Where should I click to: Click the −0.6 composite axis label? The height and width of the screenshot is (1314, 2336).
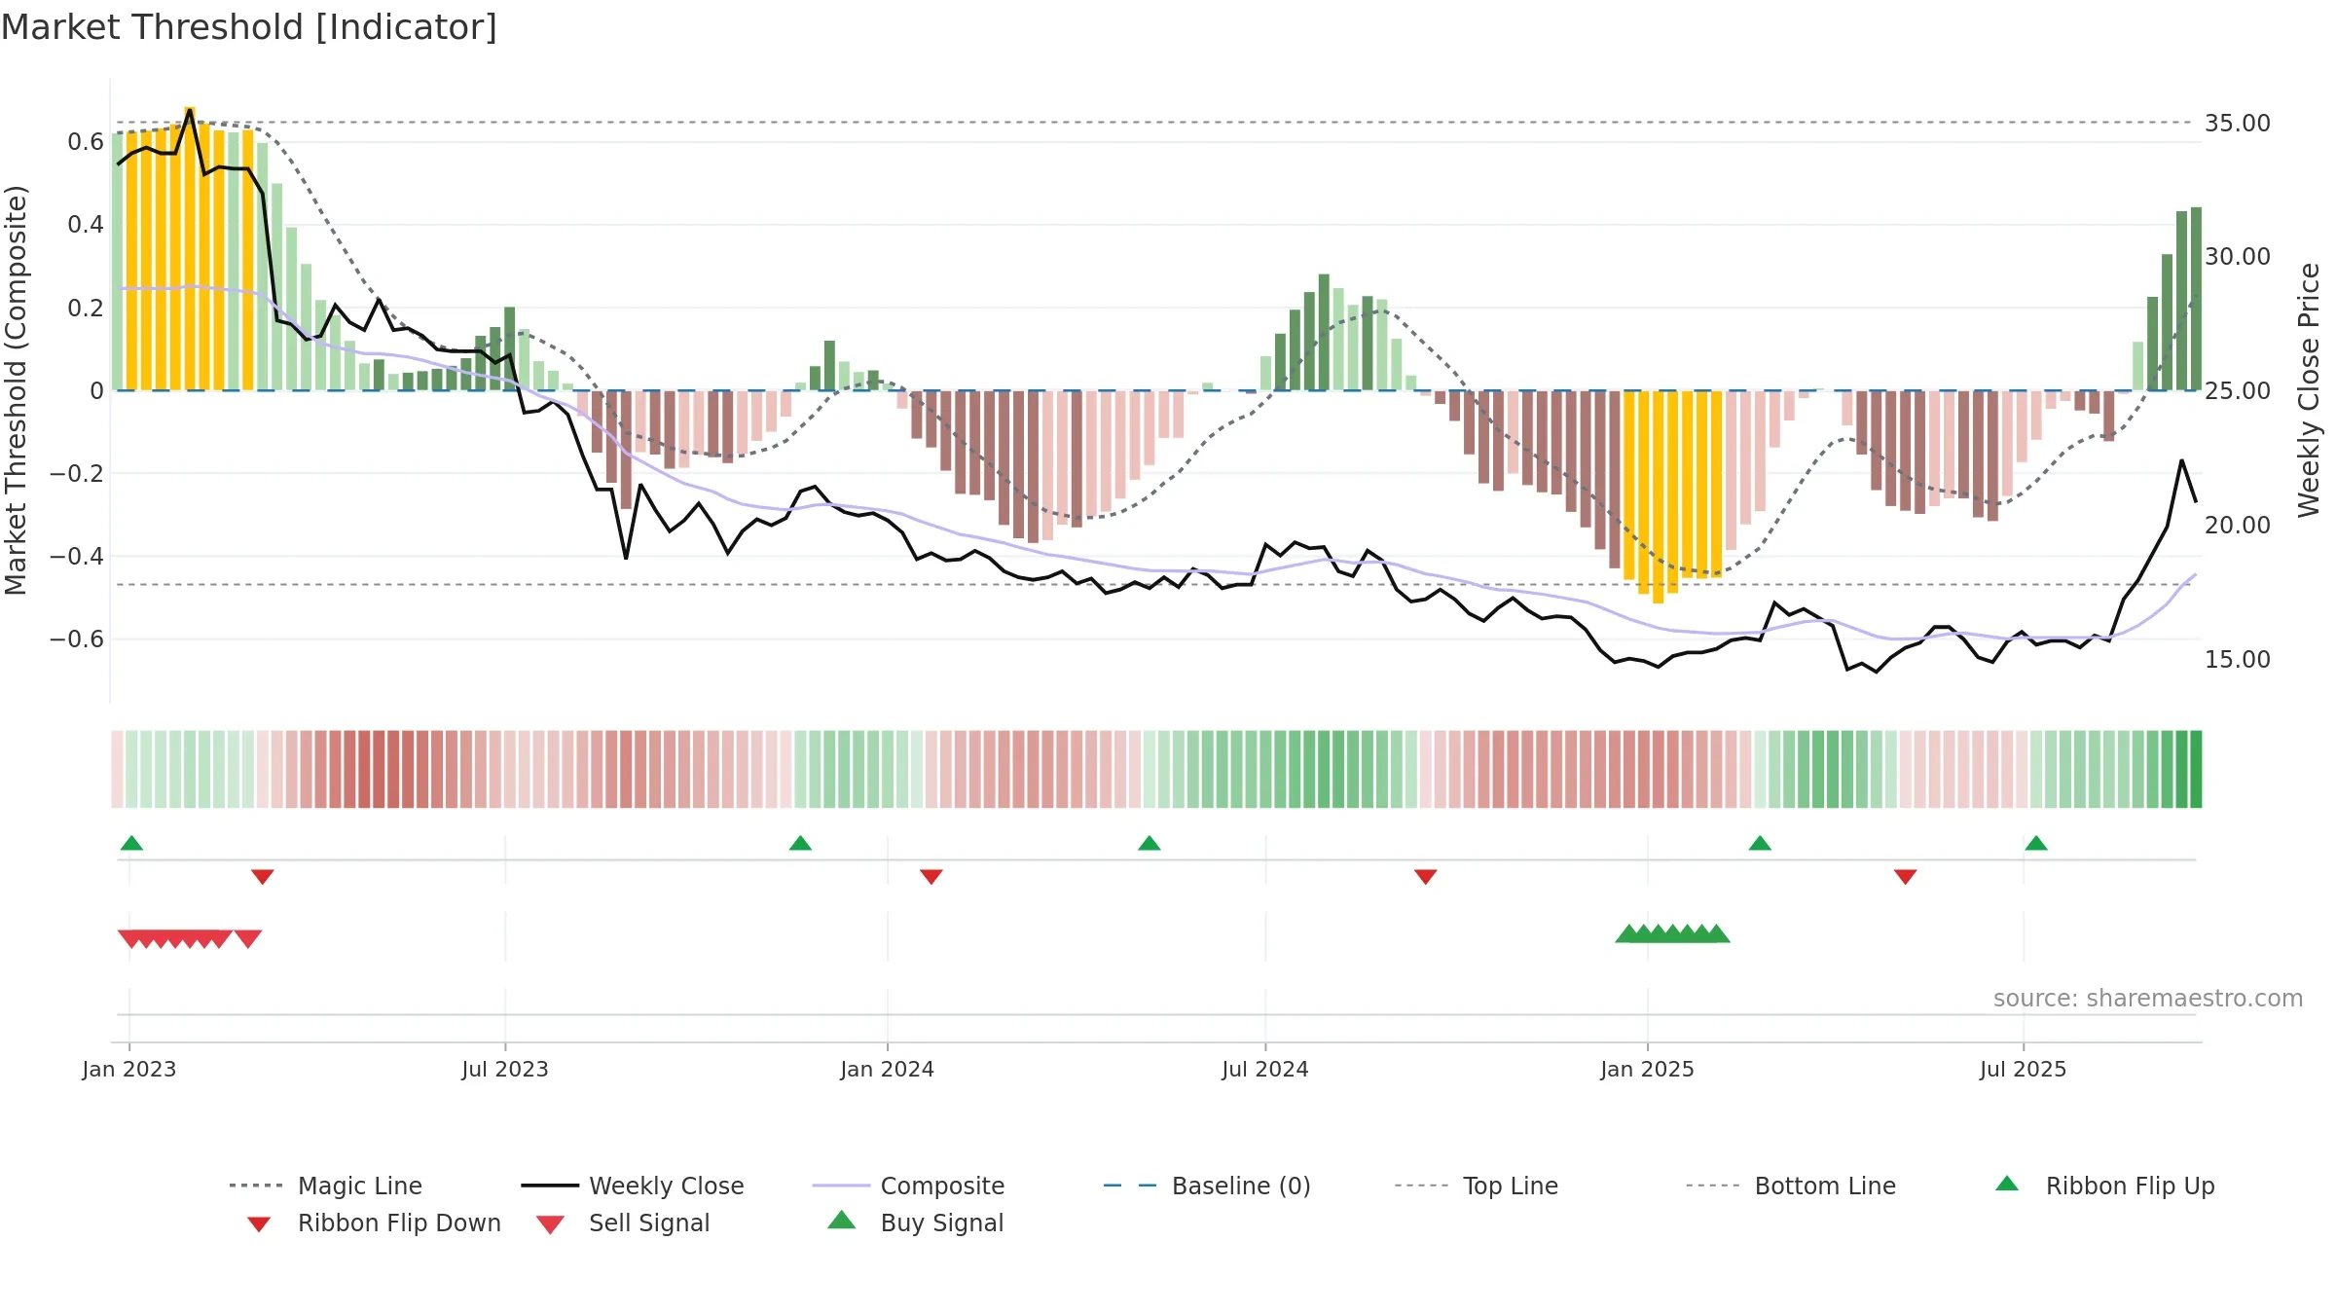(x=76, y=639)
